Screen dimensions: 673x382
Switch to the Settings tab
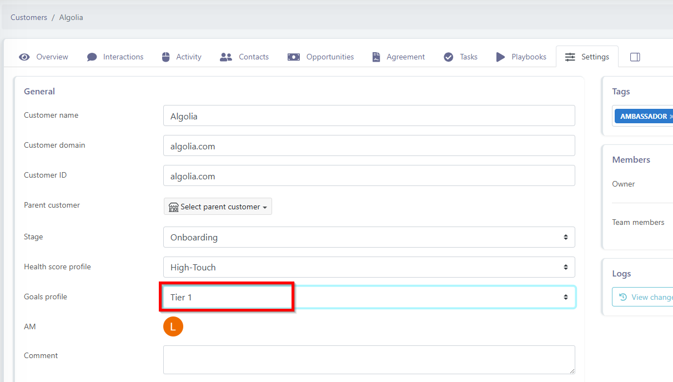(587, 57)
